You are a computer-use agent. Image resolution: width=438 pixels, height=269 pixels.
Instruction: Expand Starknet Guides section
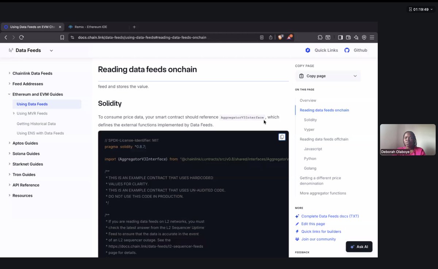point(9,164)
